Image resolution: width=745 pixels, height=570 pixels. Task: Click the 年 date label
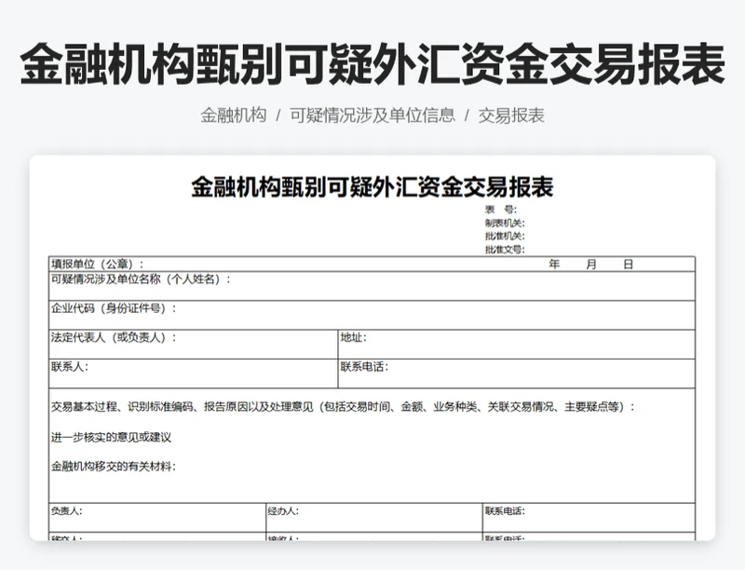554,265
